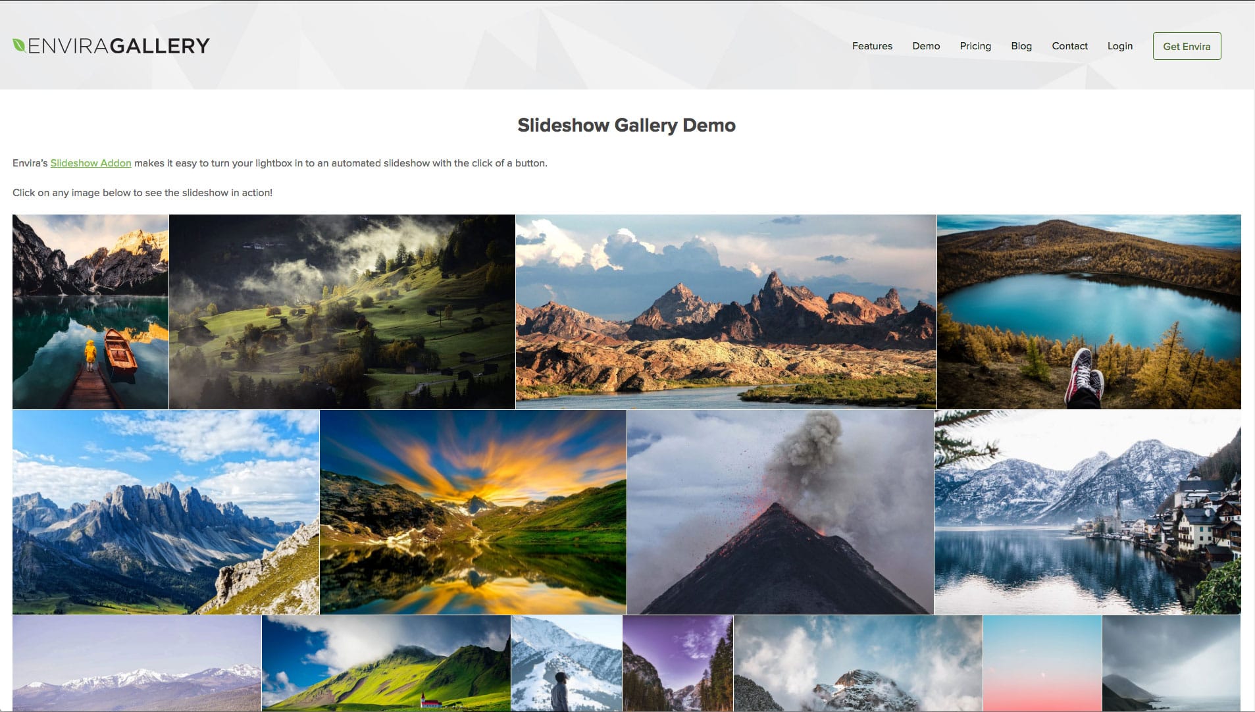Select the green hill with red church thumbnail
This screenshot has width=1255, height=712.
386,663
